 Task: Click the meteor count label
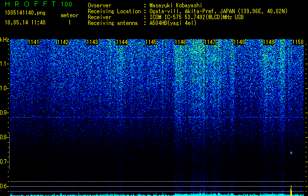[70, 15]
